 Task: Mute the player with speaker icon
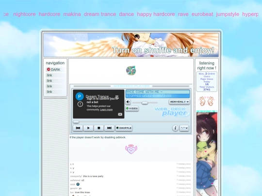(x=128, y=102)
